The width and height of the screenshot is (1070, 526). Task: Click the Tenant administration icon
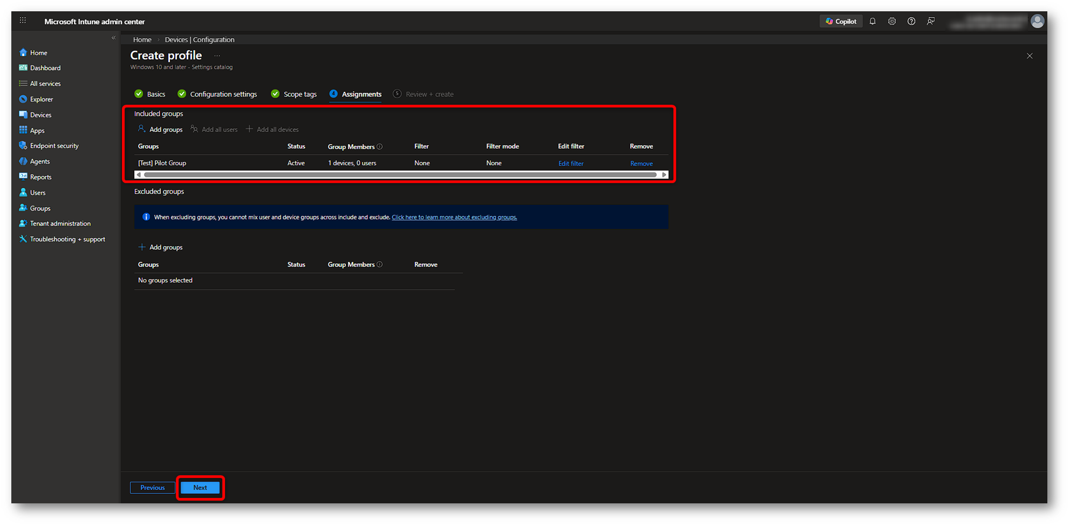(x=23, y=223)
